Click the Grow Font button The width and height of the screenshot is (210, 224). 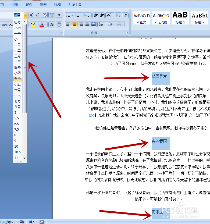tap(31, 15)
